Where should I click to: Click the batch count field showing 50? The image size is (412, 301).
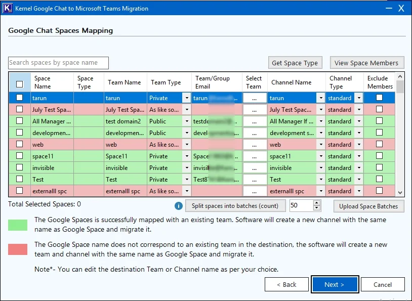pos(301,206)
